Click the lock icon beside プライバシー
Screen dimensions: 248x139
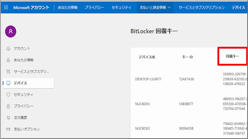[x=8, y=106]
